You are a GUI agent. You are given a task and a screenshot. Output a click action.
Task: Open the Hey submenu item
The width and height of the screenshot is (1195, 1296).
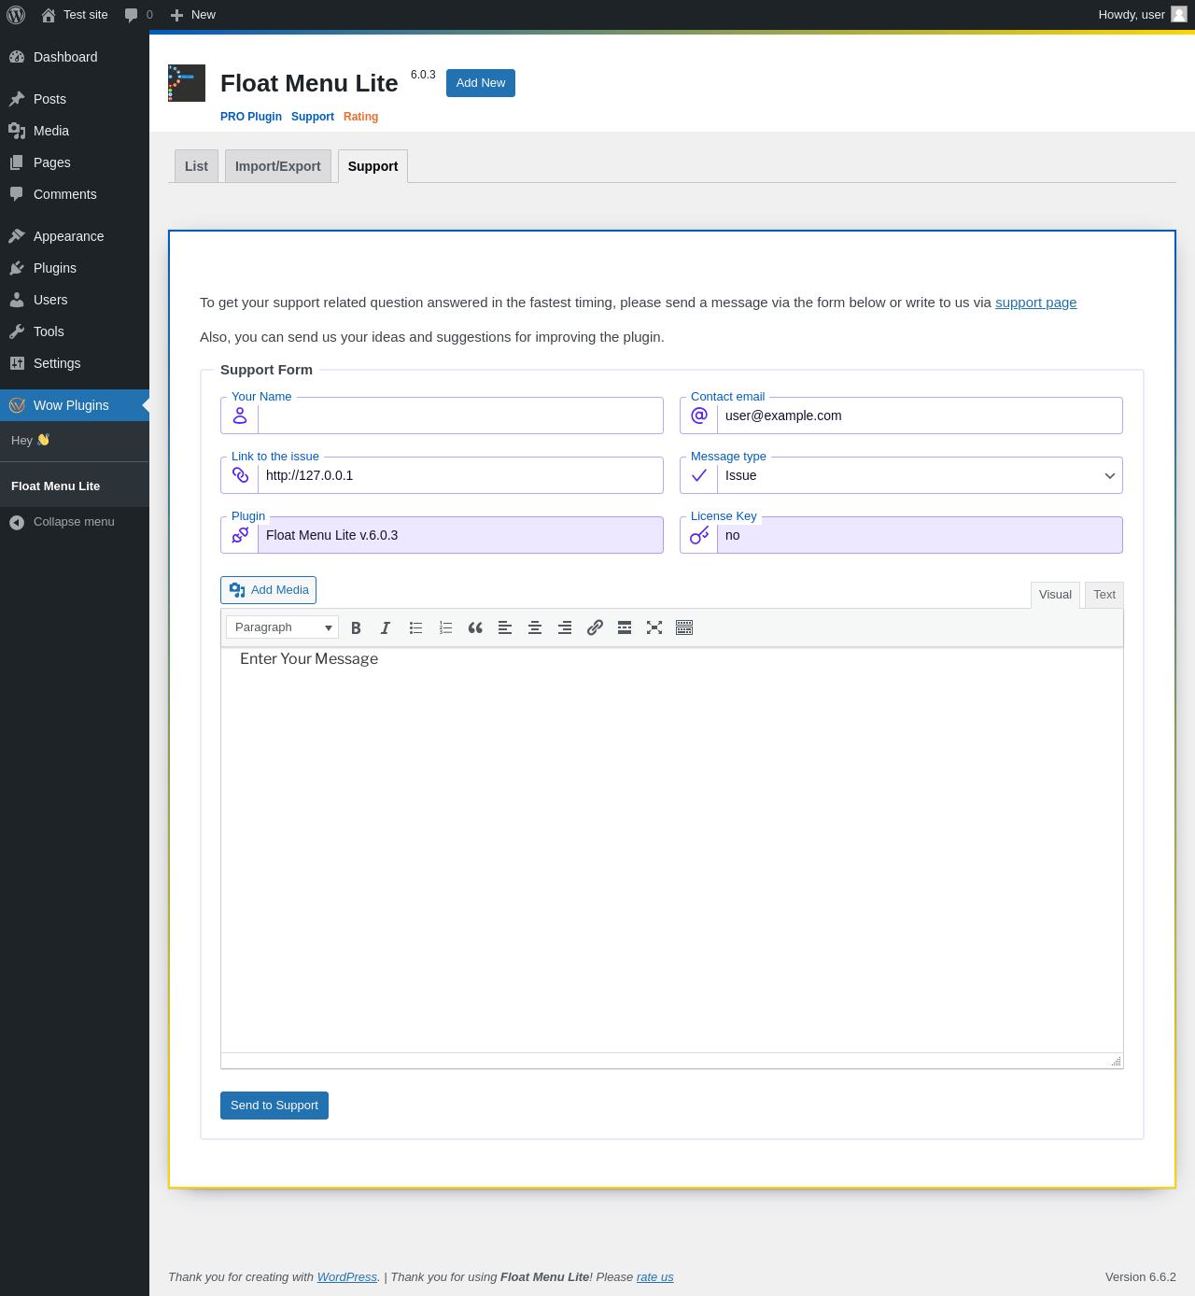pyautogui.click(x=75, y=440)
